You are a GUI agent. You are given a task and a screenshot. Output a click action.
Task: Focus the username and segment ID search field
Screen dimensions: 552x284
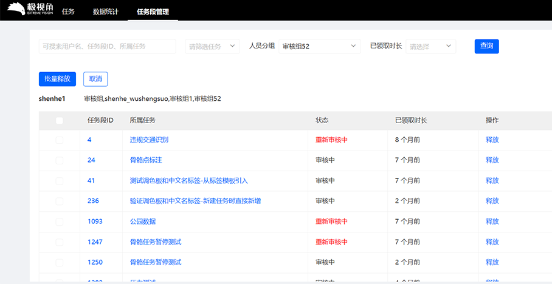pos(107,46)
